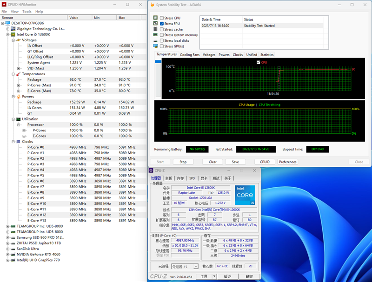Enable the Stress local disks checkbox

162,40
